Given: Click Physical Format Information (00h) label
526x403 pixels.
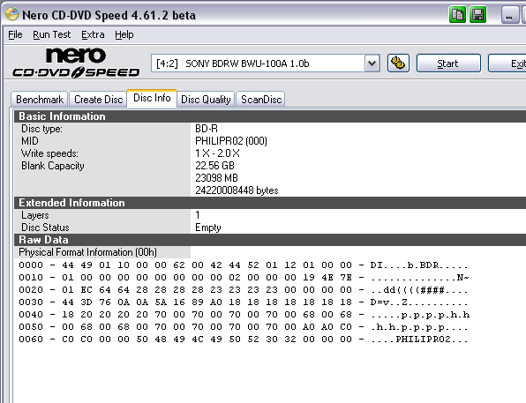Looking at the screenshot, I should (x=88, y=252).
